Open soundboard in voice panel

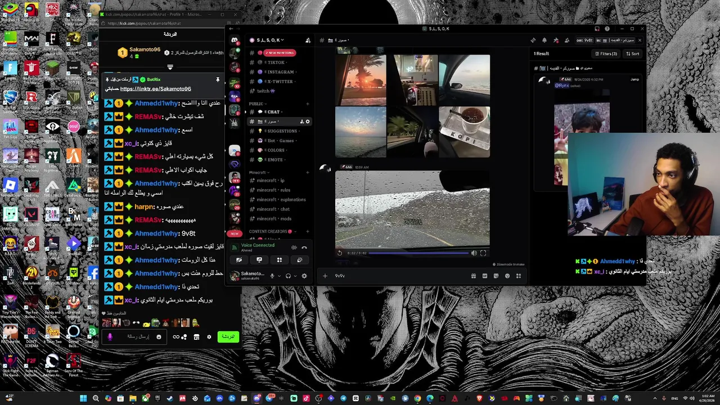[300, 260]
